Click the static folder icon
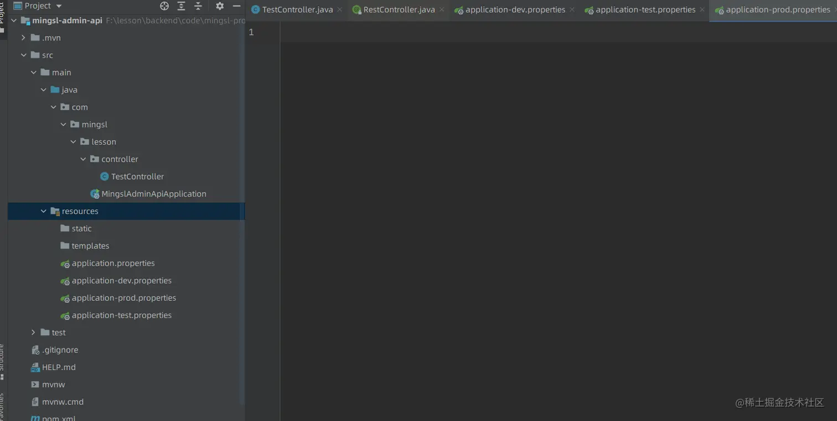 point(65,228)
